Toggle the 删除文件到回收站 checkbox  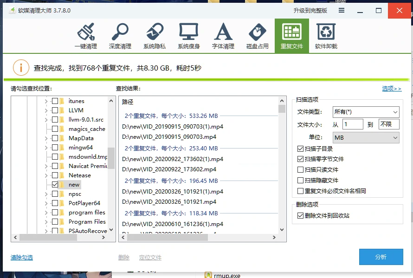click(x=301, y=216)
